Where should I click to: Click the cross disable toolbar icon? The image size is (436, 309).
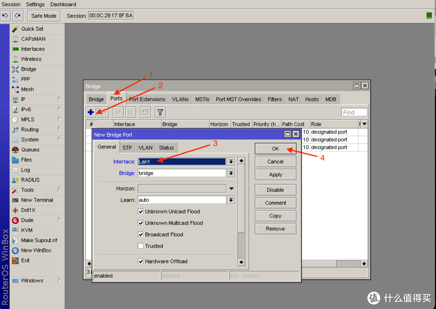coord(130,112)
